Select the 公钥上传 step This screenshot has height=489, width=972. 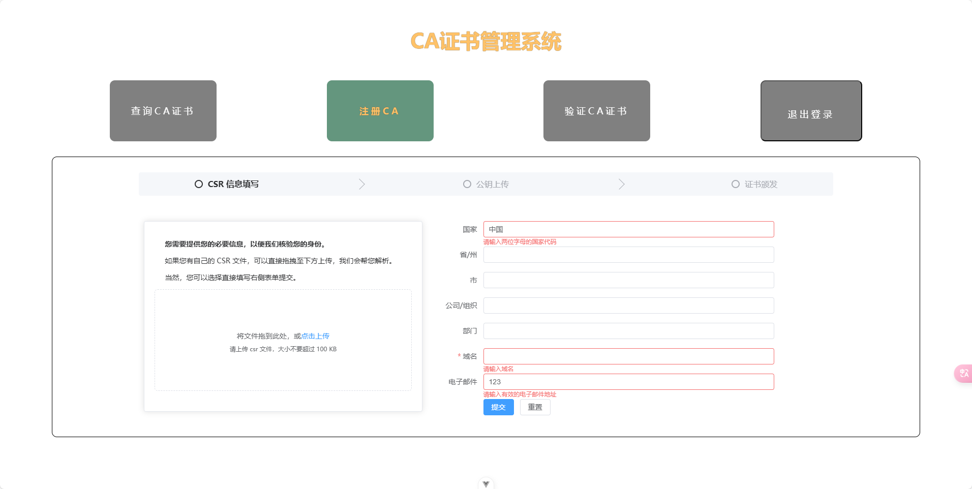486,184
